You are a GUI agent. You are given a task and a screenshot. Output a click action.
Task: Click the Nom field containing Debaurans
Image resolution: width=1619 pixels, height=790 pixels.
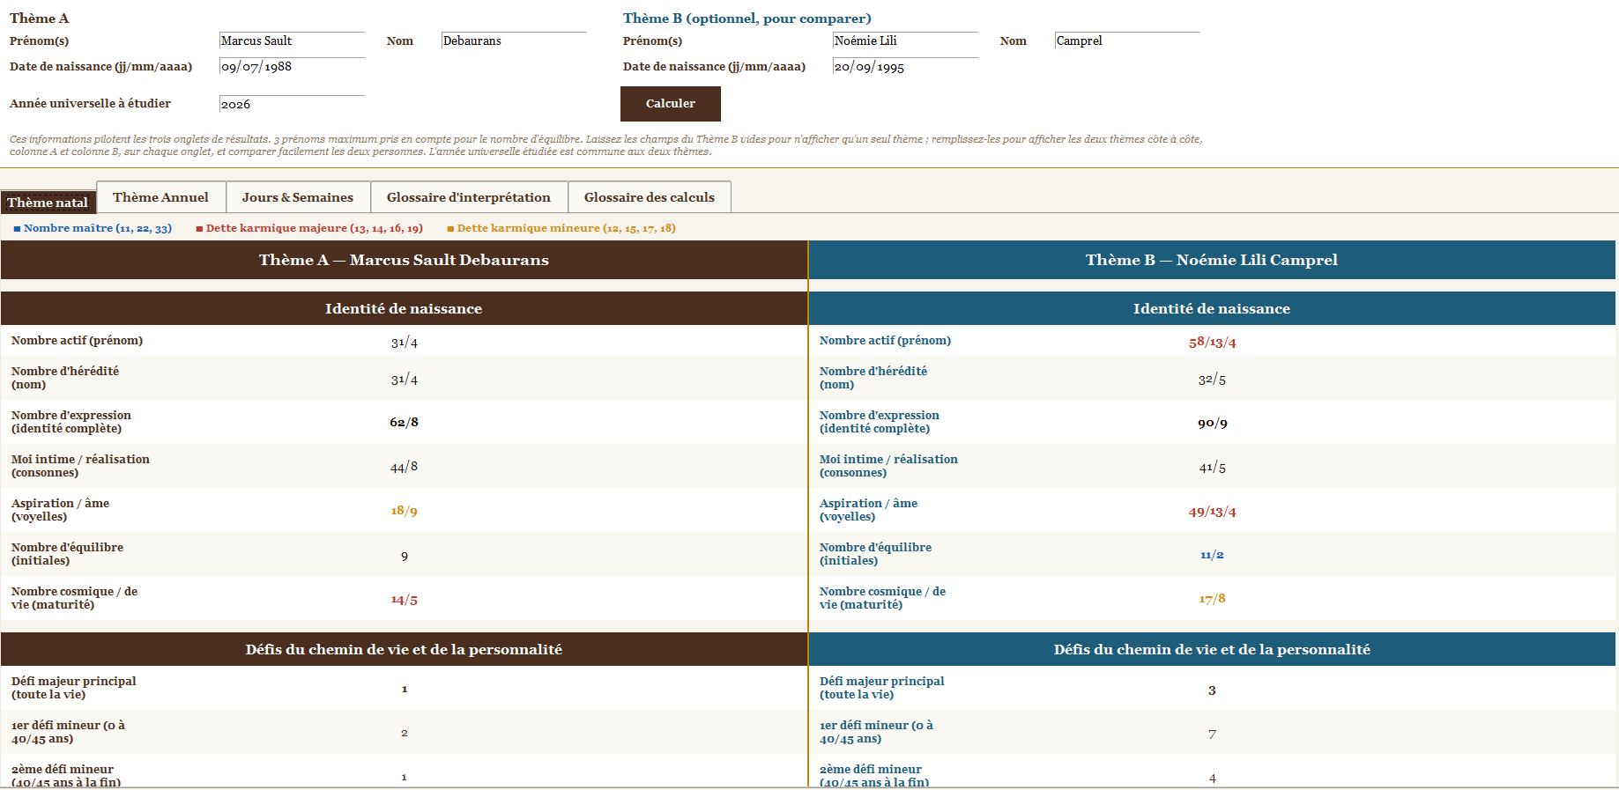(514, 41)
